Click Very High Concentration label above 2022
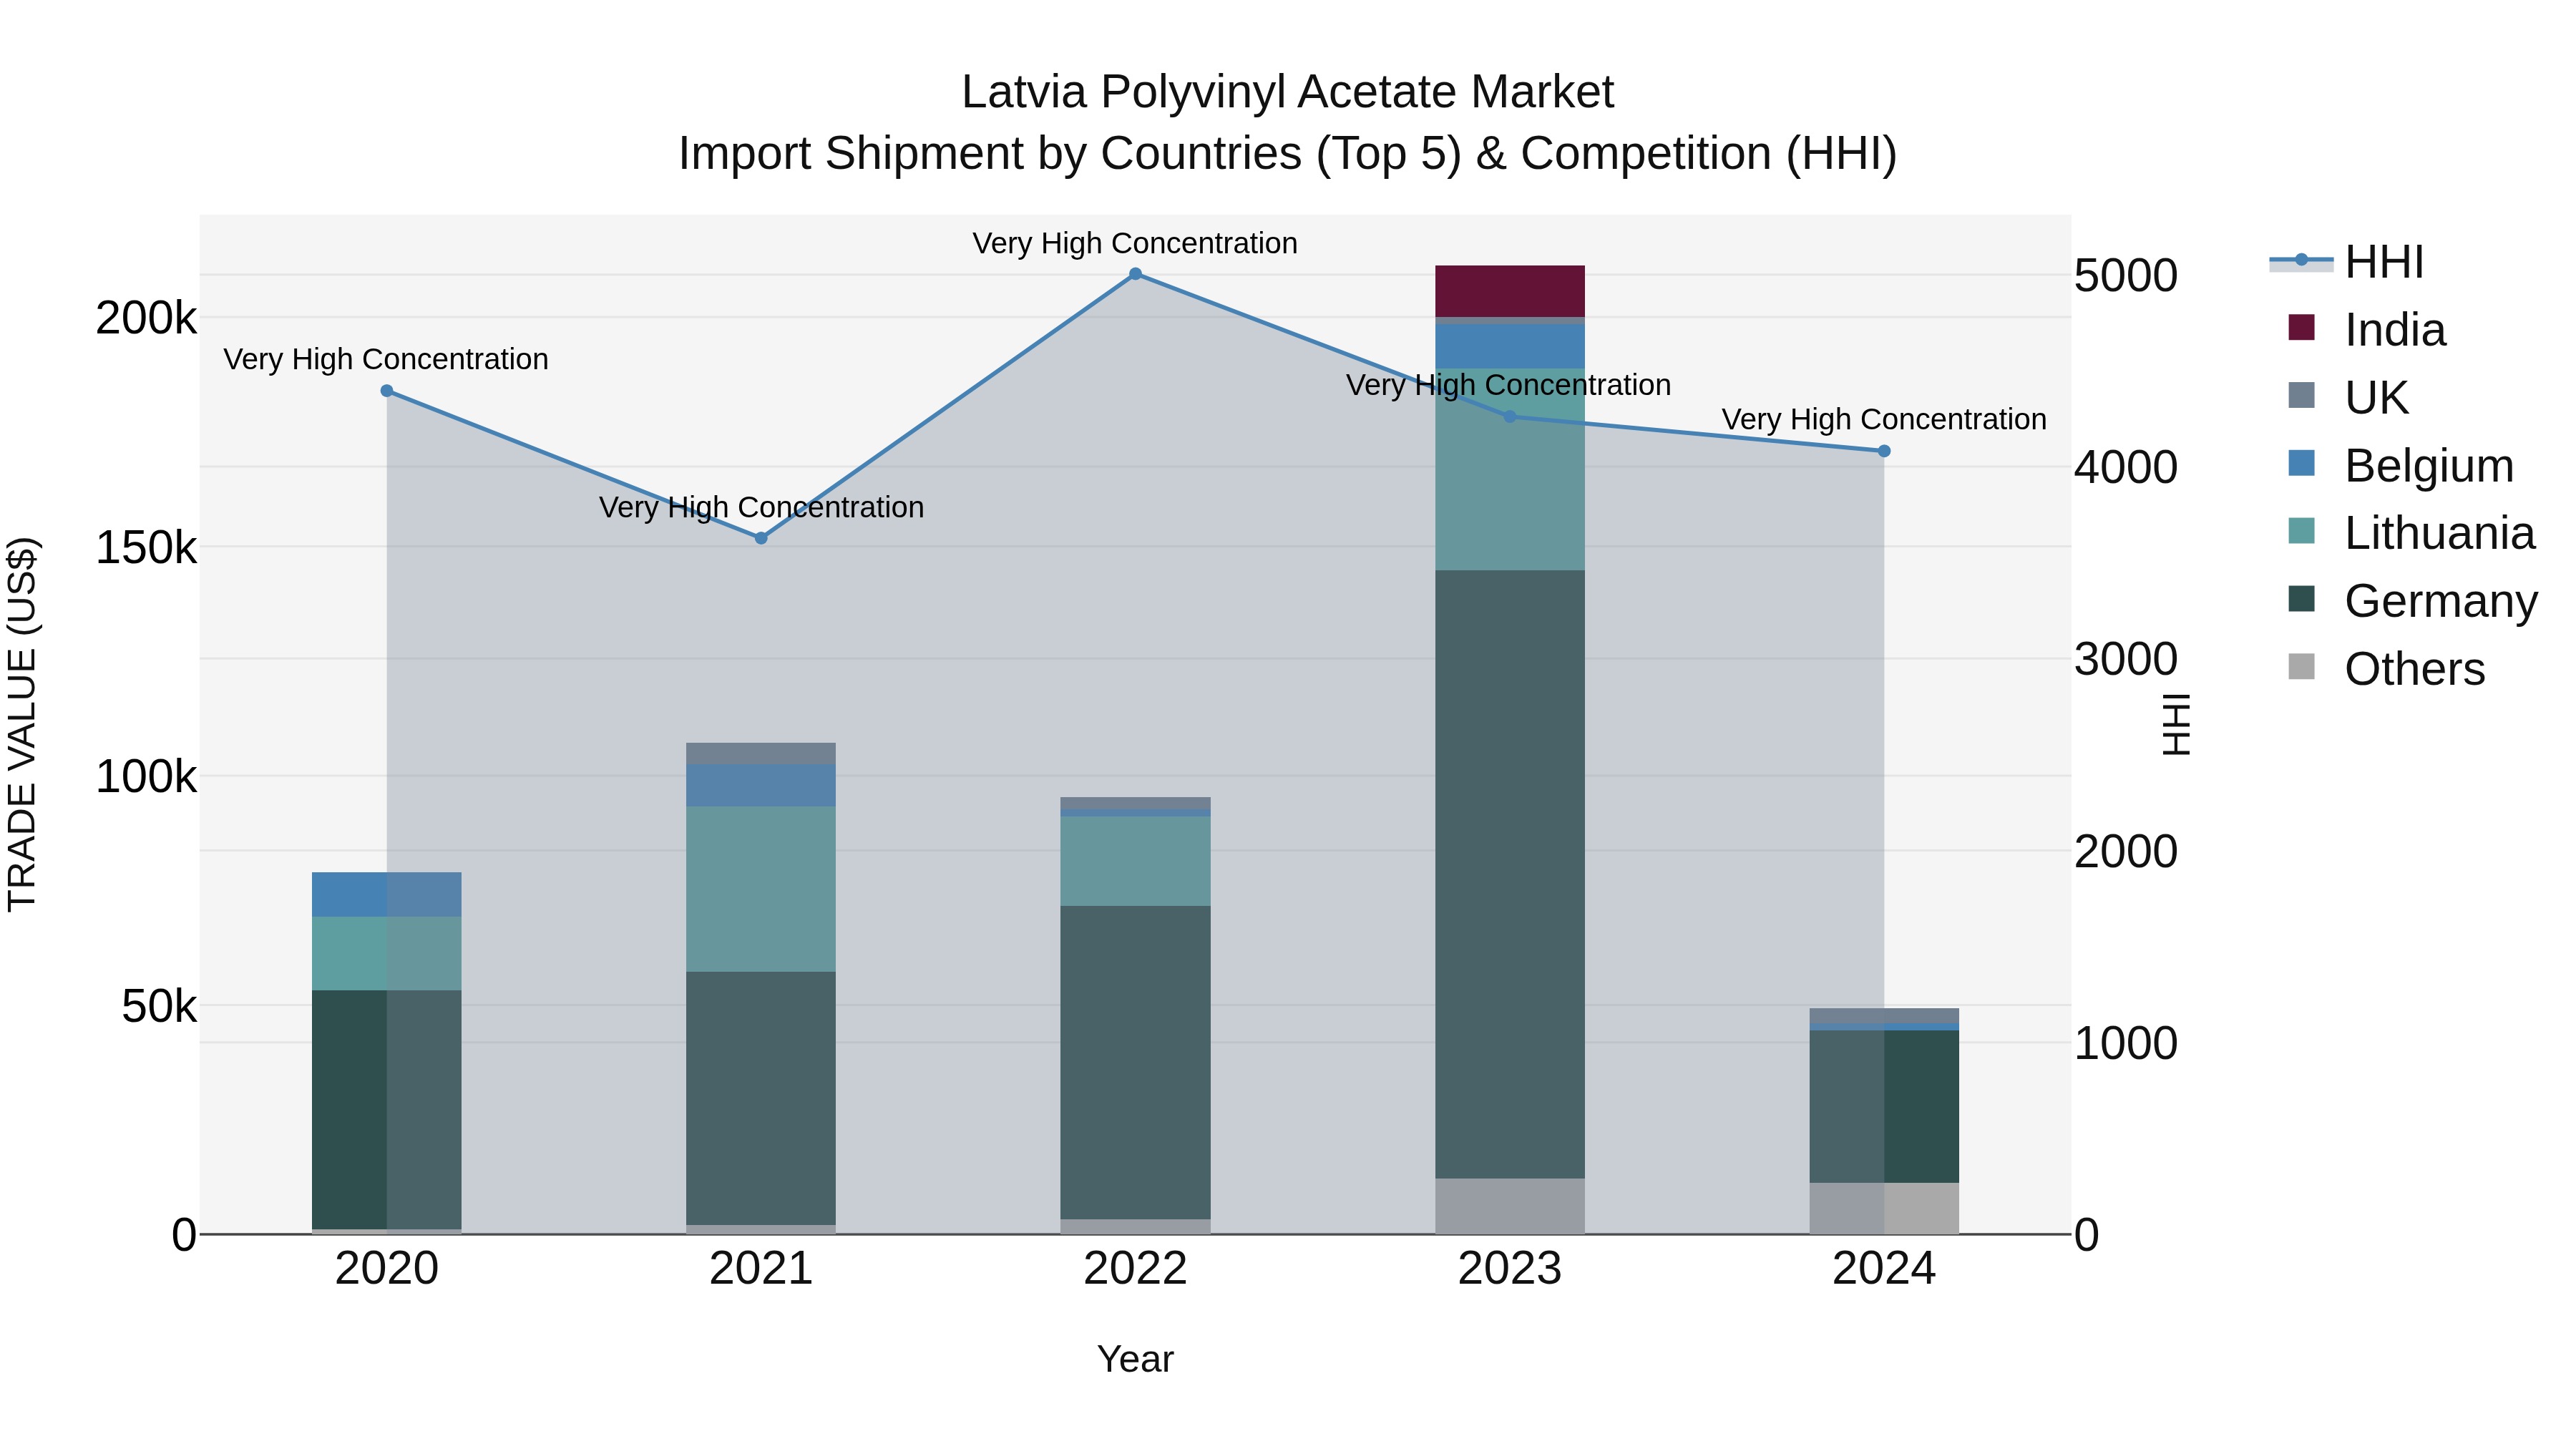The width and height of the screenshot is (2576, 1449). [1135, 243]
